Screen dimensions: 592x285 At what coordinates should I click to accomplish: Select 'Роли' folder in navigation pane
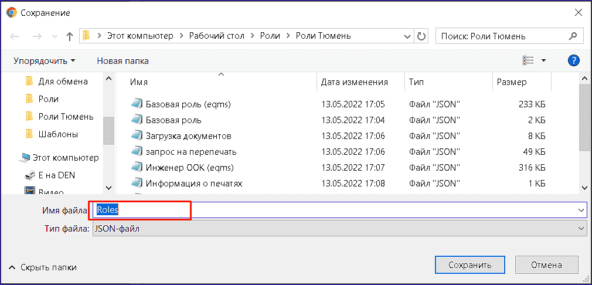(48, 99)
